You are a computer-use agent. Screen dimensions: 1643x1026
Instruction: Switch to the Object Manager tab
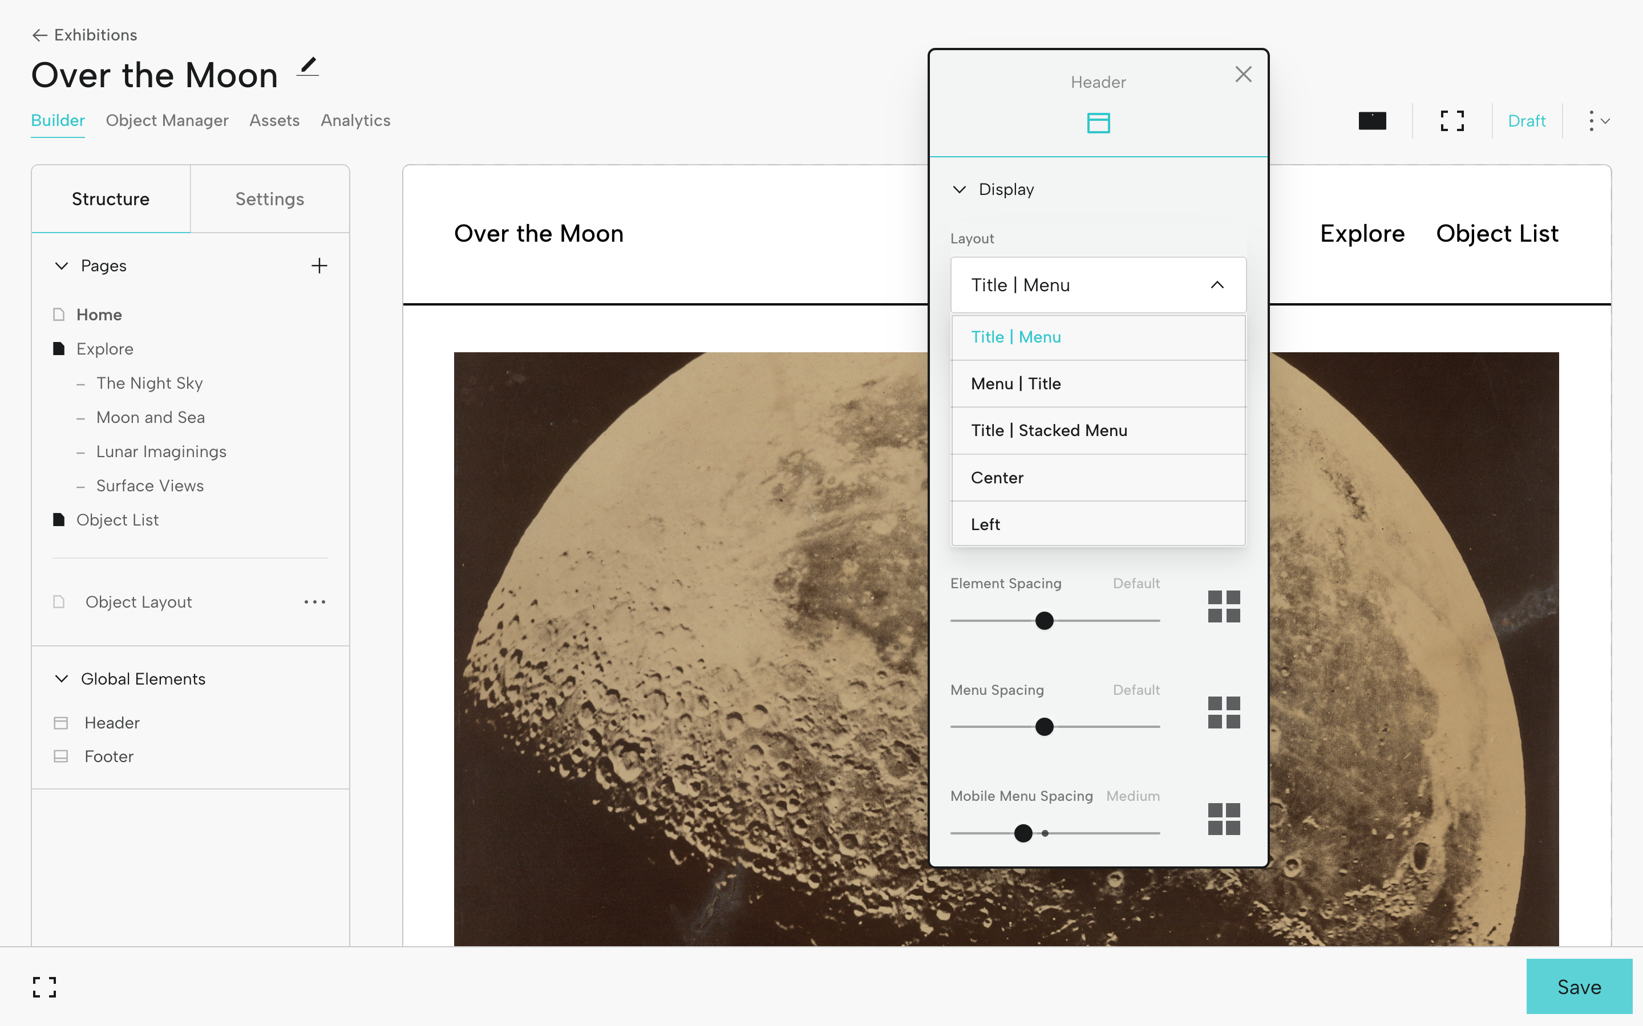(167, 121)
